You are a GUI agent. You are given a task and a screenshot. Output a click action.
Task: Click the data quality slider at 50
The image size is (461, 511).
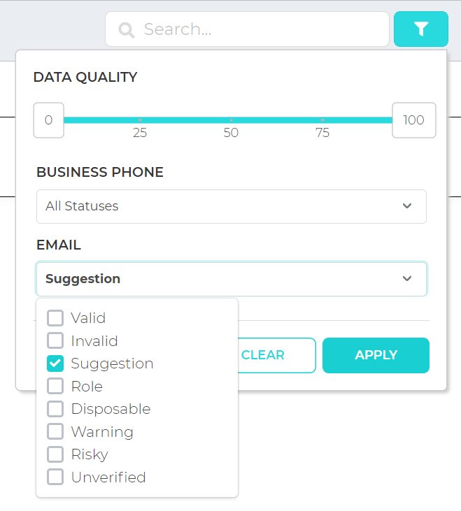pyautogui.click(x=231, y=120)
